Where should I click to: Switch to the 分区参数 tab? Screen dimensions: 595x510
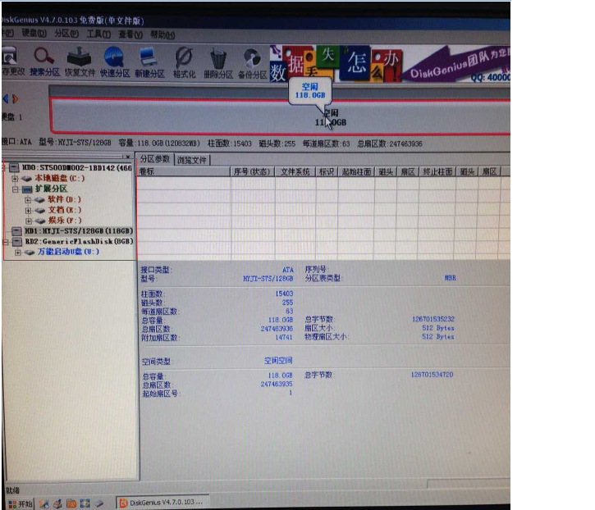155,159
